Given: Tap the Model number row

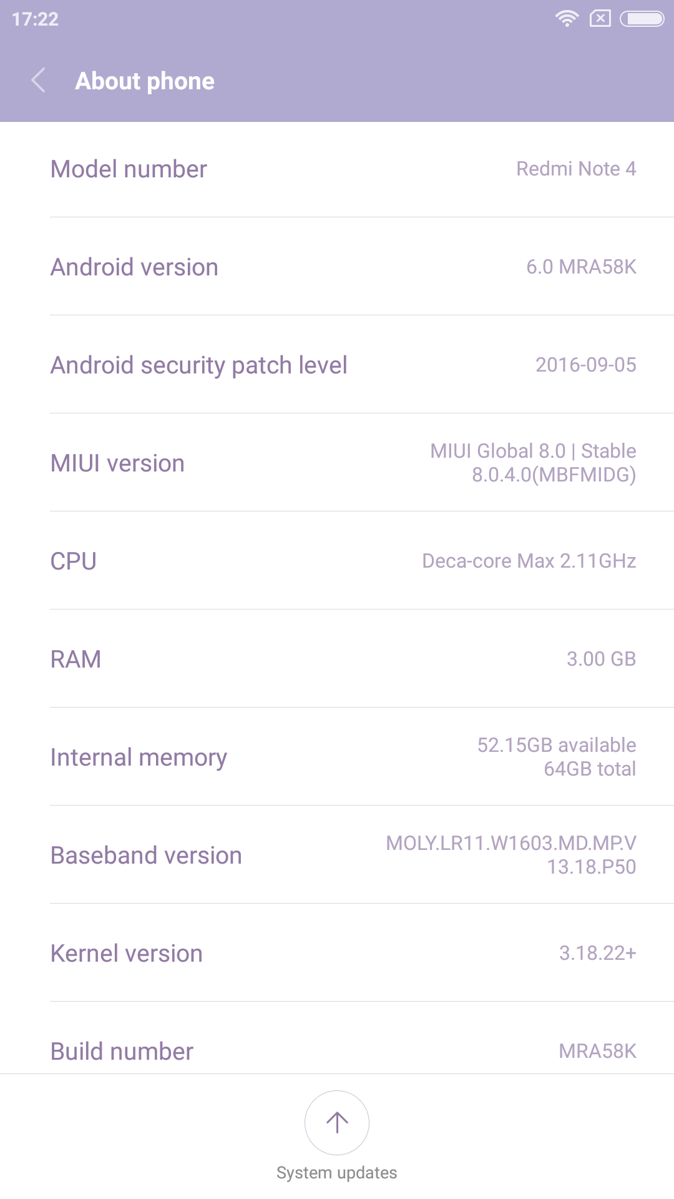Looking at the screenshot, I should pyautogui.click(x=337, y=169).
